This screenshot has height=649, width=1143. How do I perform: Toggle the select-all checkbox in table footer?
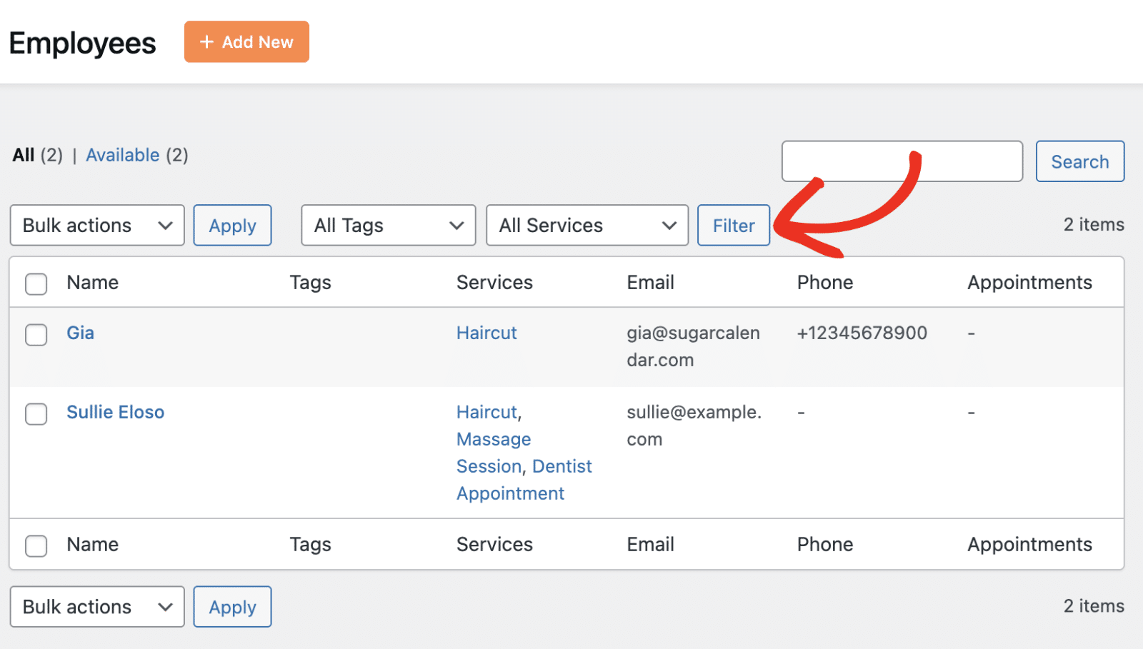(36, 545)
